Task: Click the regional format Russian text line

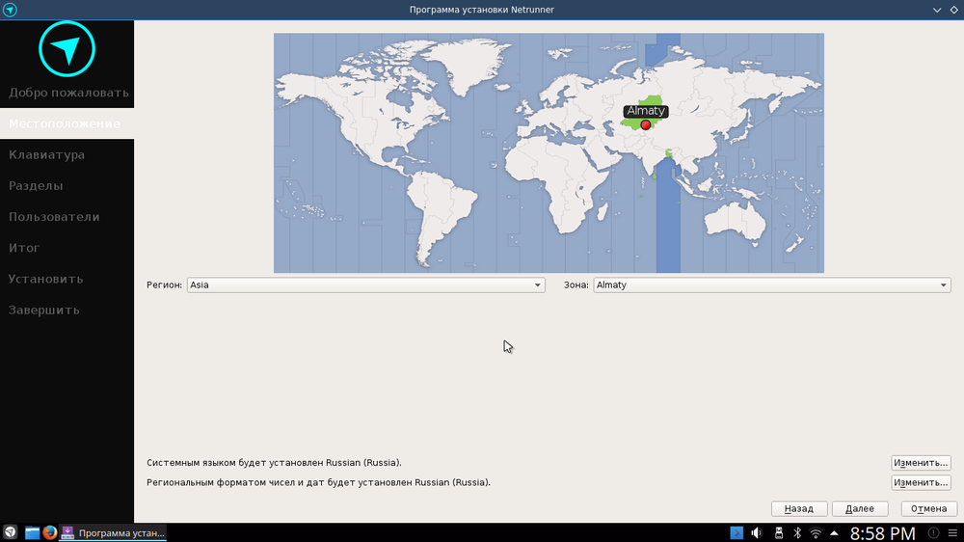Action: [x=318, y=482]
